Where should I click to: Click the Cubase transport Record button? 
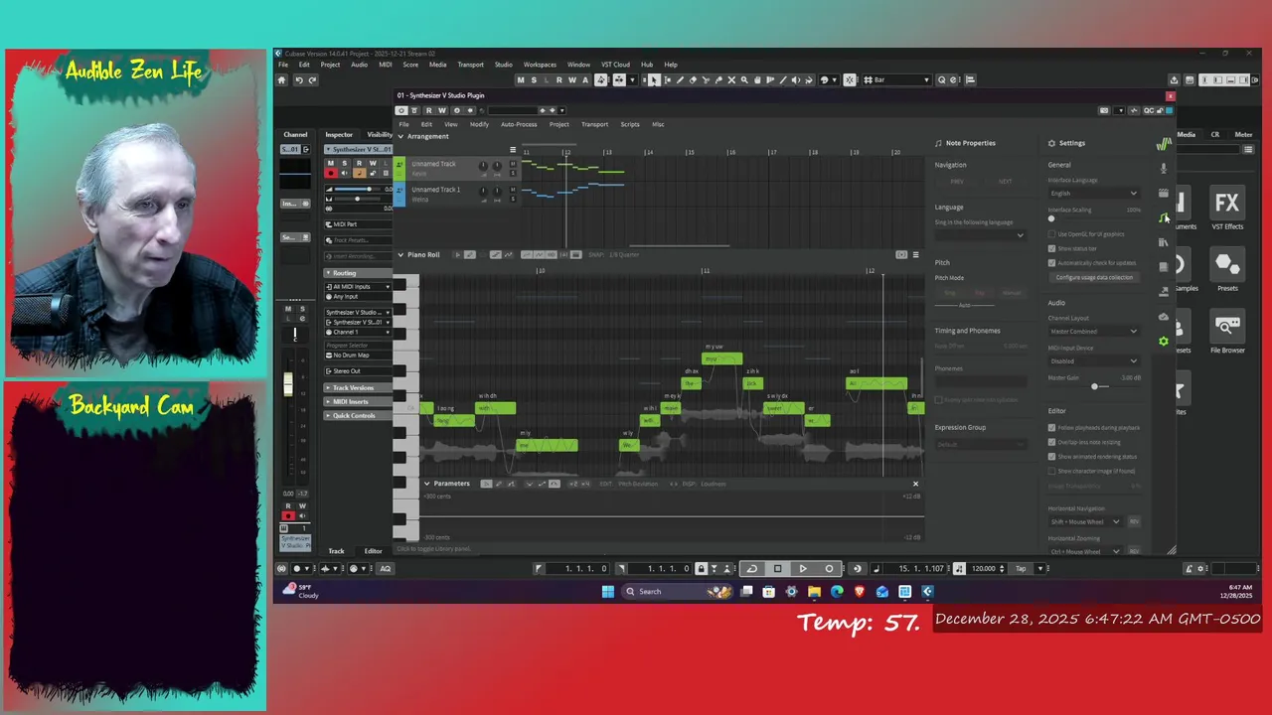(829, 569)
